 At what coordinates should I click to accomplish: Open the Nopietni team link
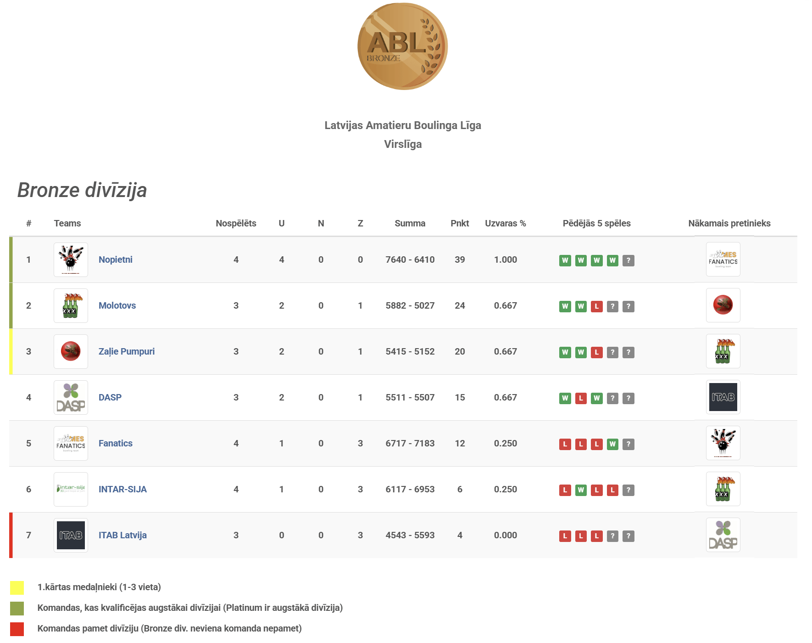click(x=116, y=259)
